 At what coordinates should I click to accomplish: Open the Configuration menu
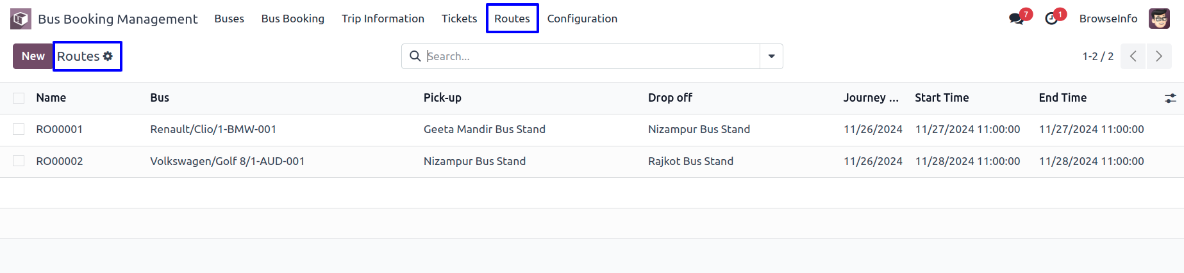[x=582, y=19]
